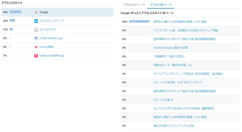Screen dimensions: 242x132
Task: Click the Google からよくアクセスされているページ heading
Action: pos(147,13)
